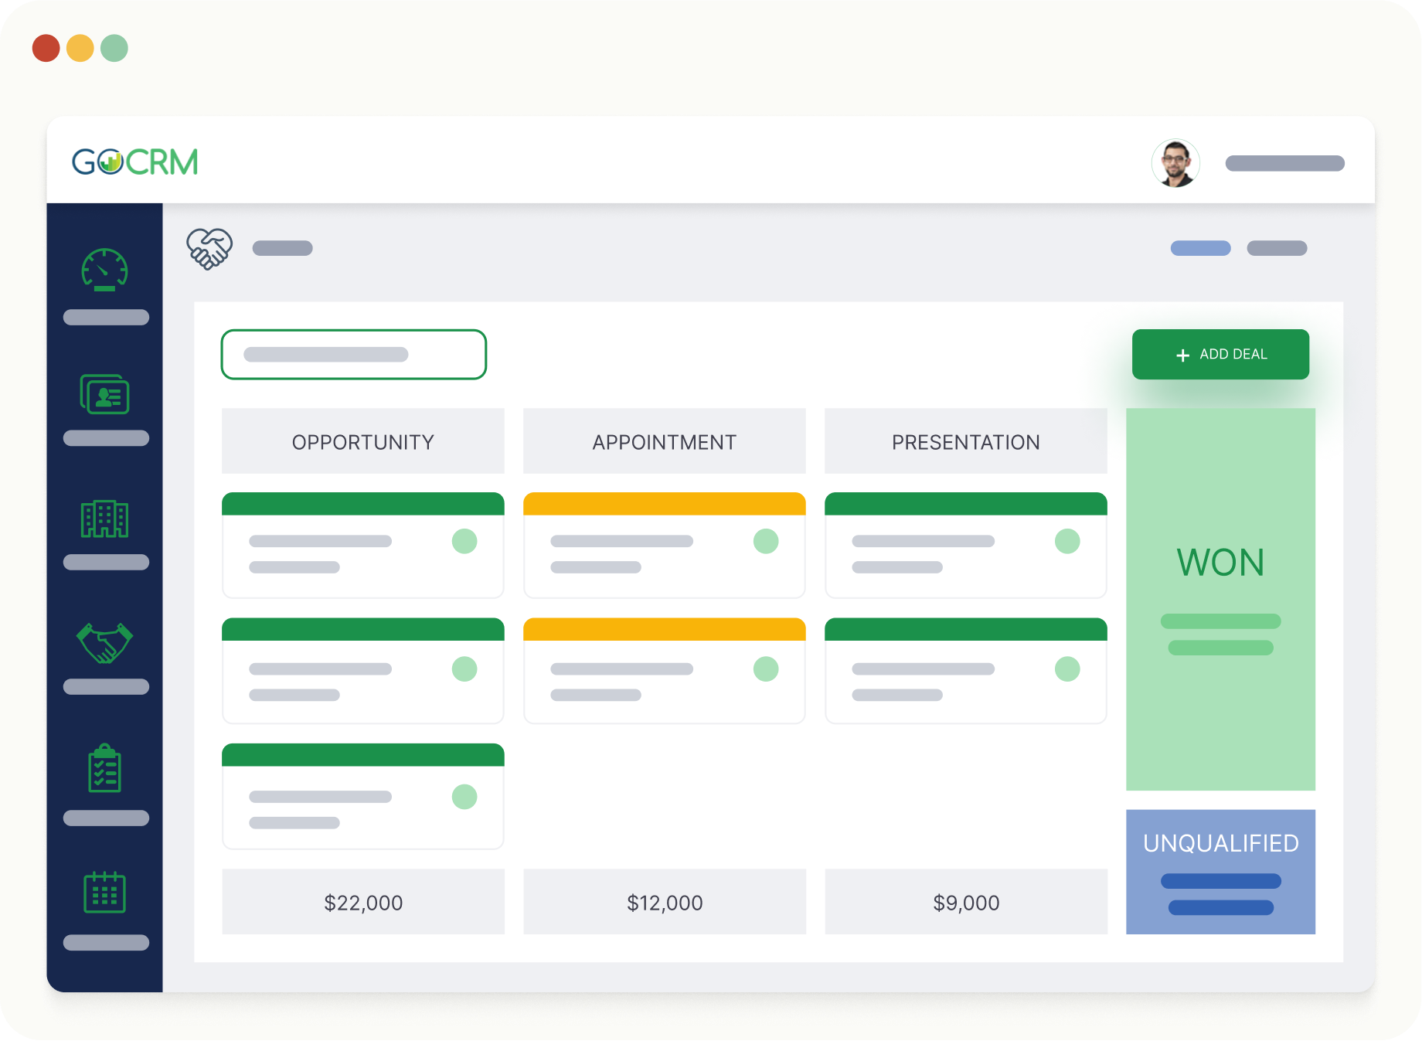Open the third Opportunity deal card
Viewport: 1422px width, 1041px height.
click(x=362, y=797)
